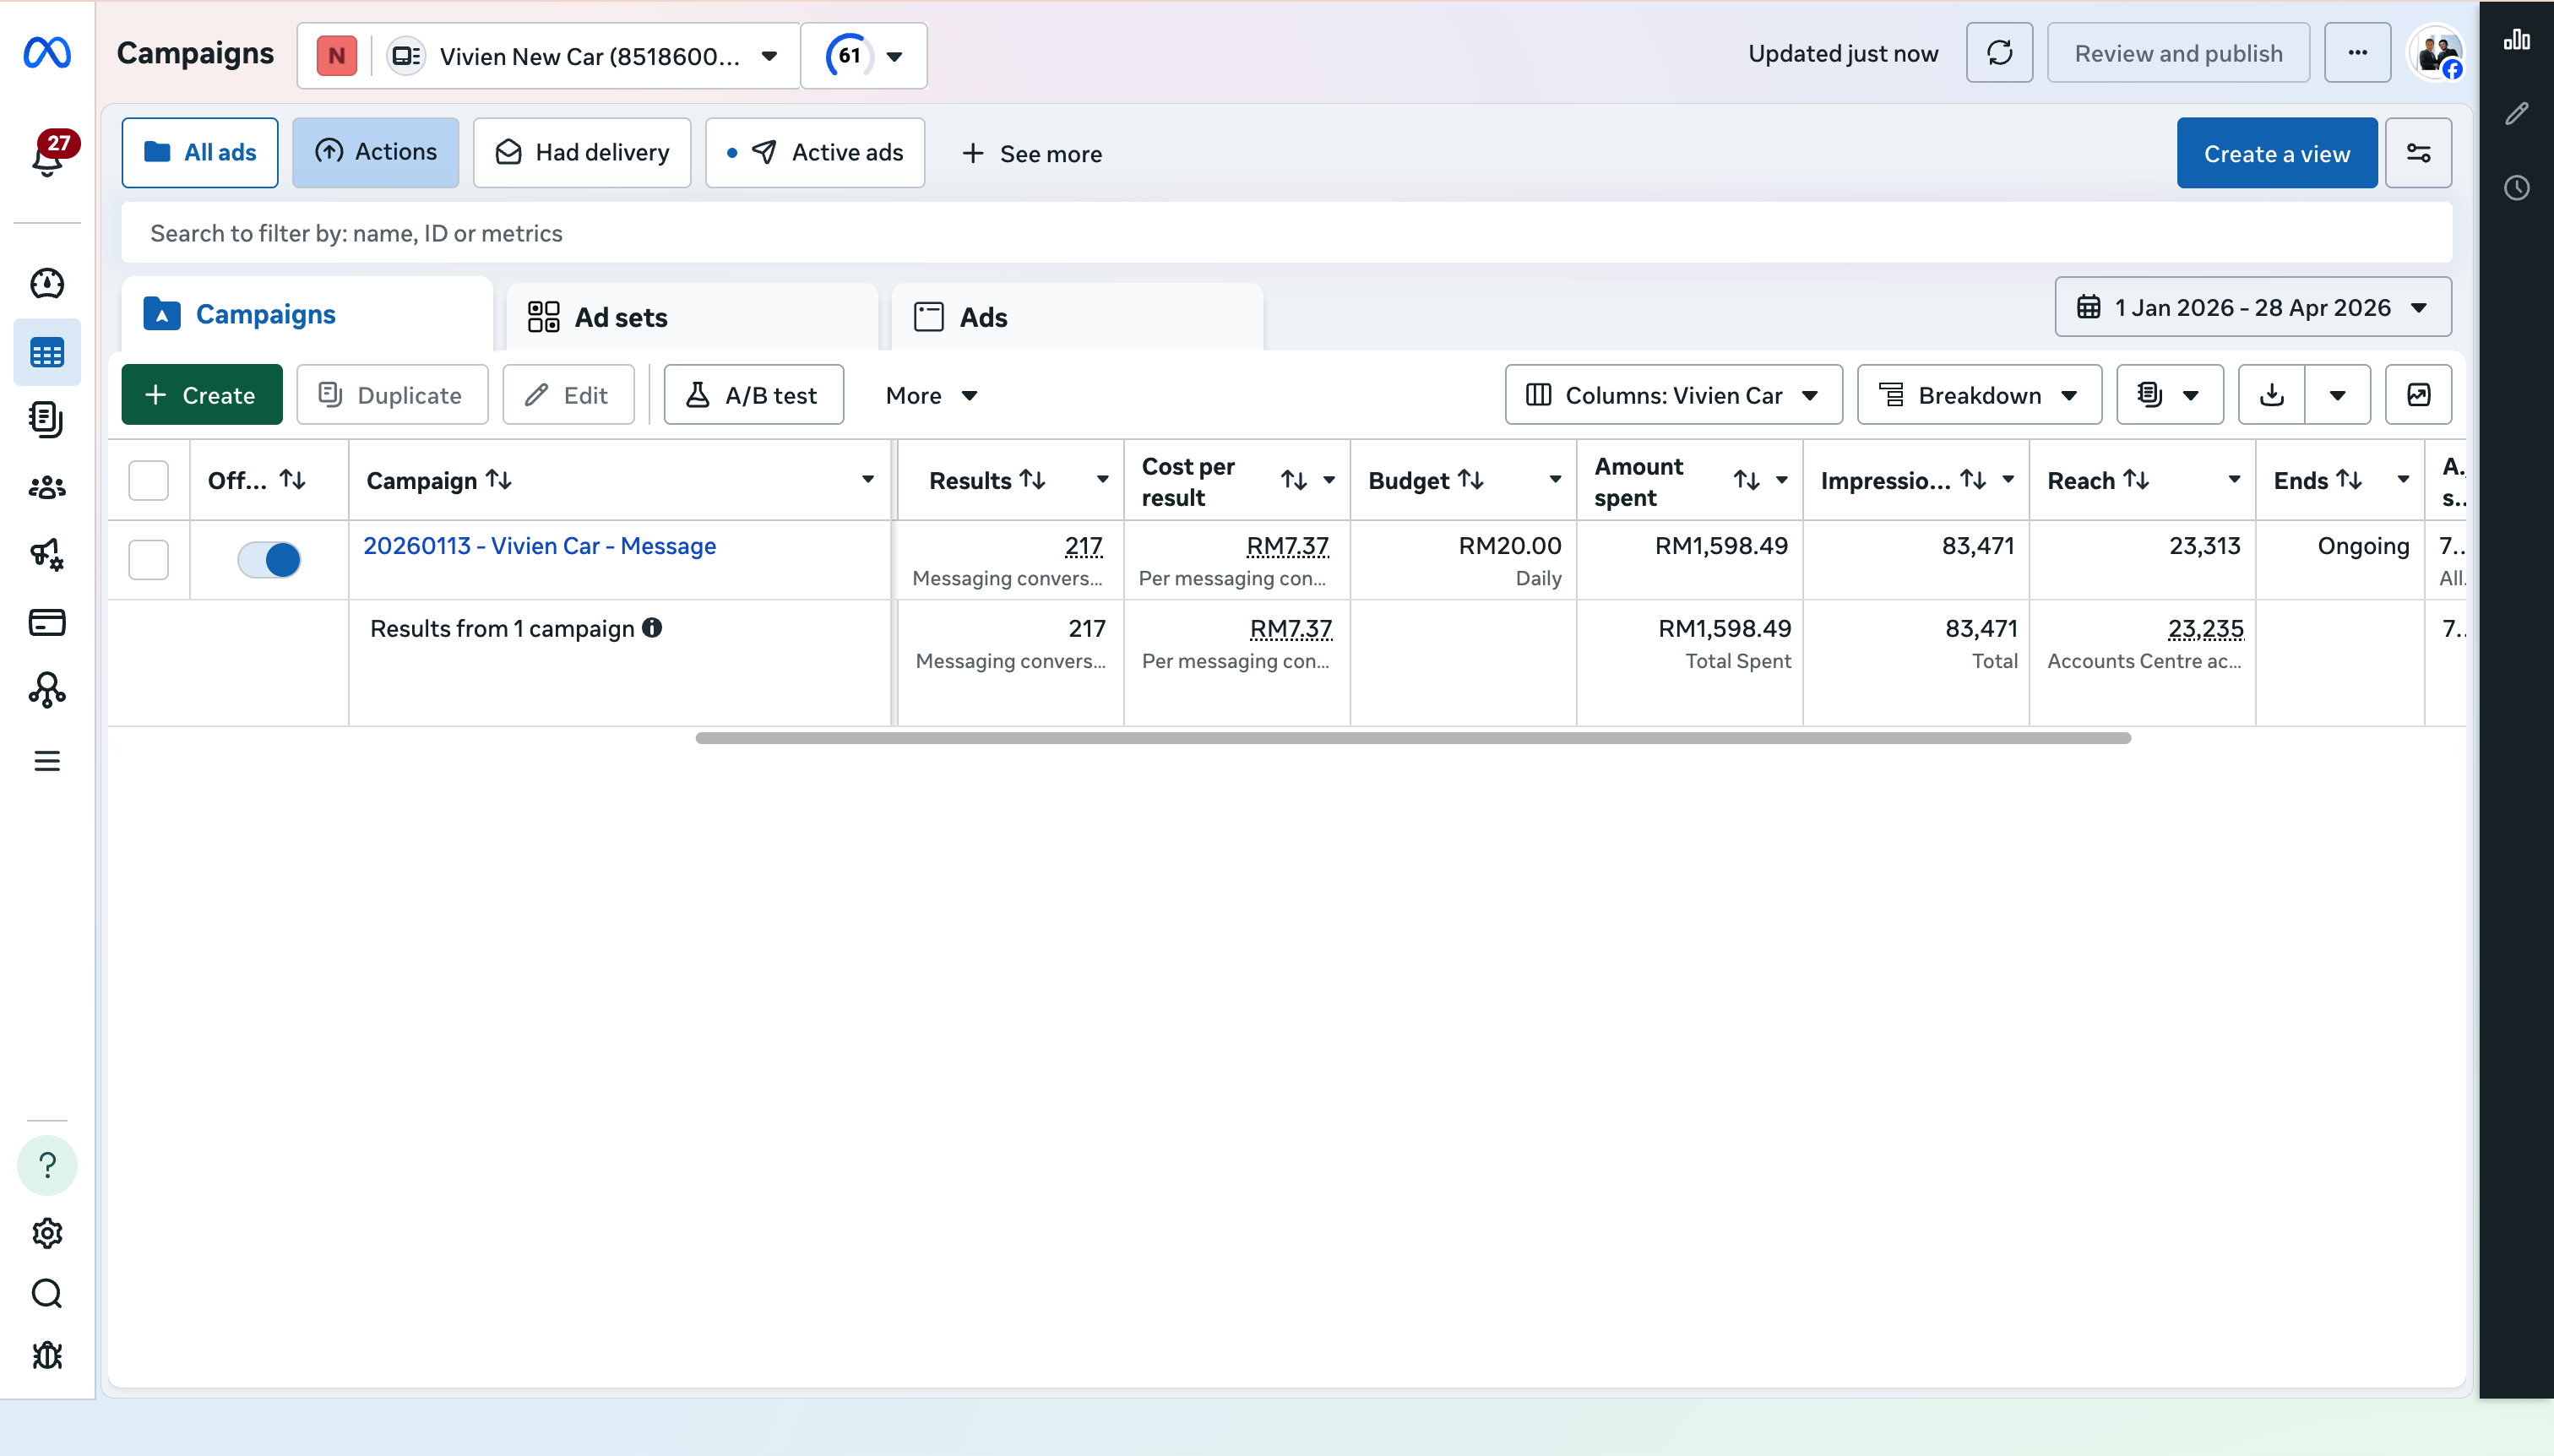Switch to the Campaigns tab
Viewport: 2554px width, 1456px height.
click(x=307, y=314)
